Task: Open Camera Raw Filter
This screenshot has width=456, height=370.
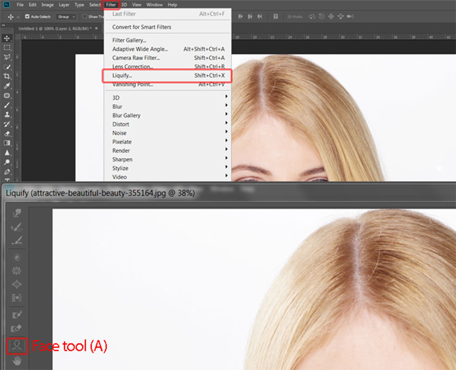Action: coord(137,57)
